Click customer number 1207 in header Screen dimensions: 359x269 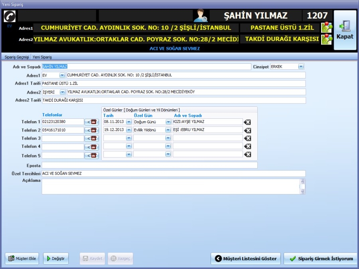click(317, 16)
